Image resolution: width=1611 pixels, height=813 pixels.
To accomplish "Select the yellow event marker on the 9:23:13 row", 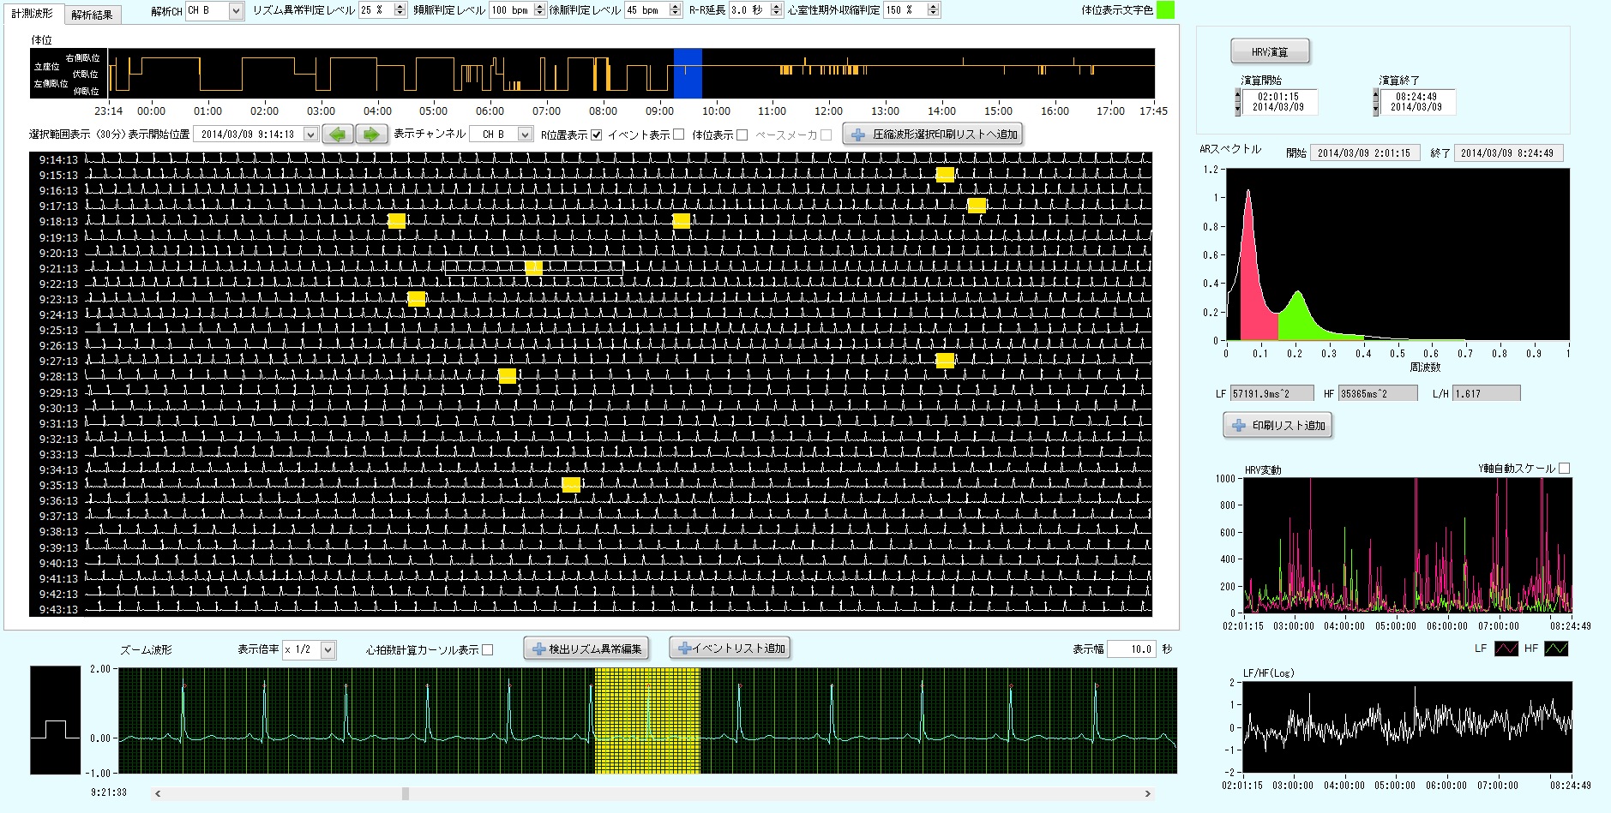I will pos(416,299).
